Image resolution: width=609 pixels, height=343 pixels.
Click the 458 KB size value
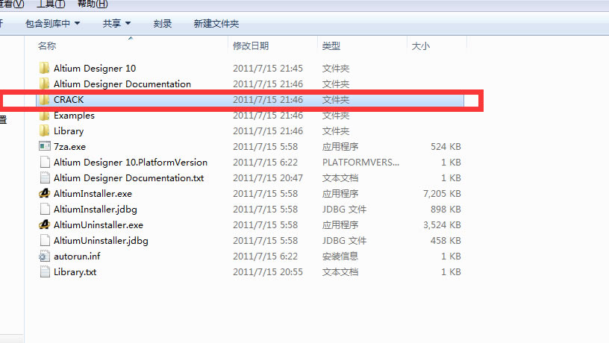click(446, 241)
